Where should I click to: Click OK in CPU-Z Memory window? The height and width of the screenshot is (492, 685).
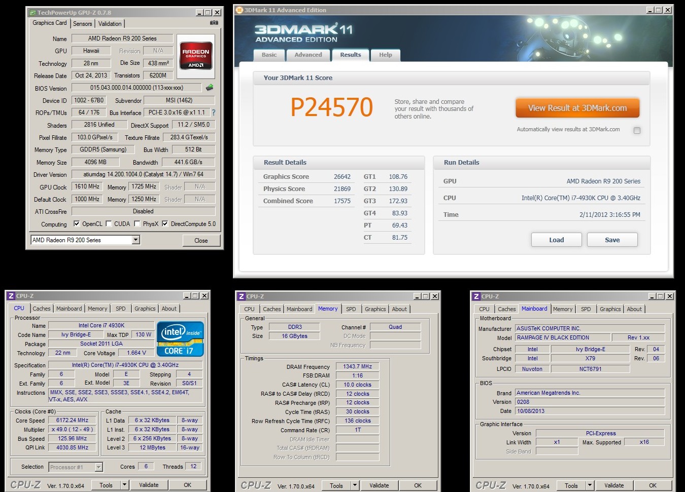(418, 485)
